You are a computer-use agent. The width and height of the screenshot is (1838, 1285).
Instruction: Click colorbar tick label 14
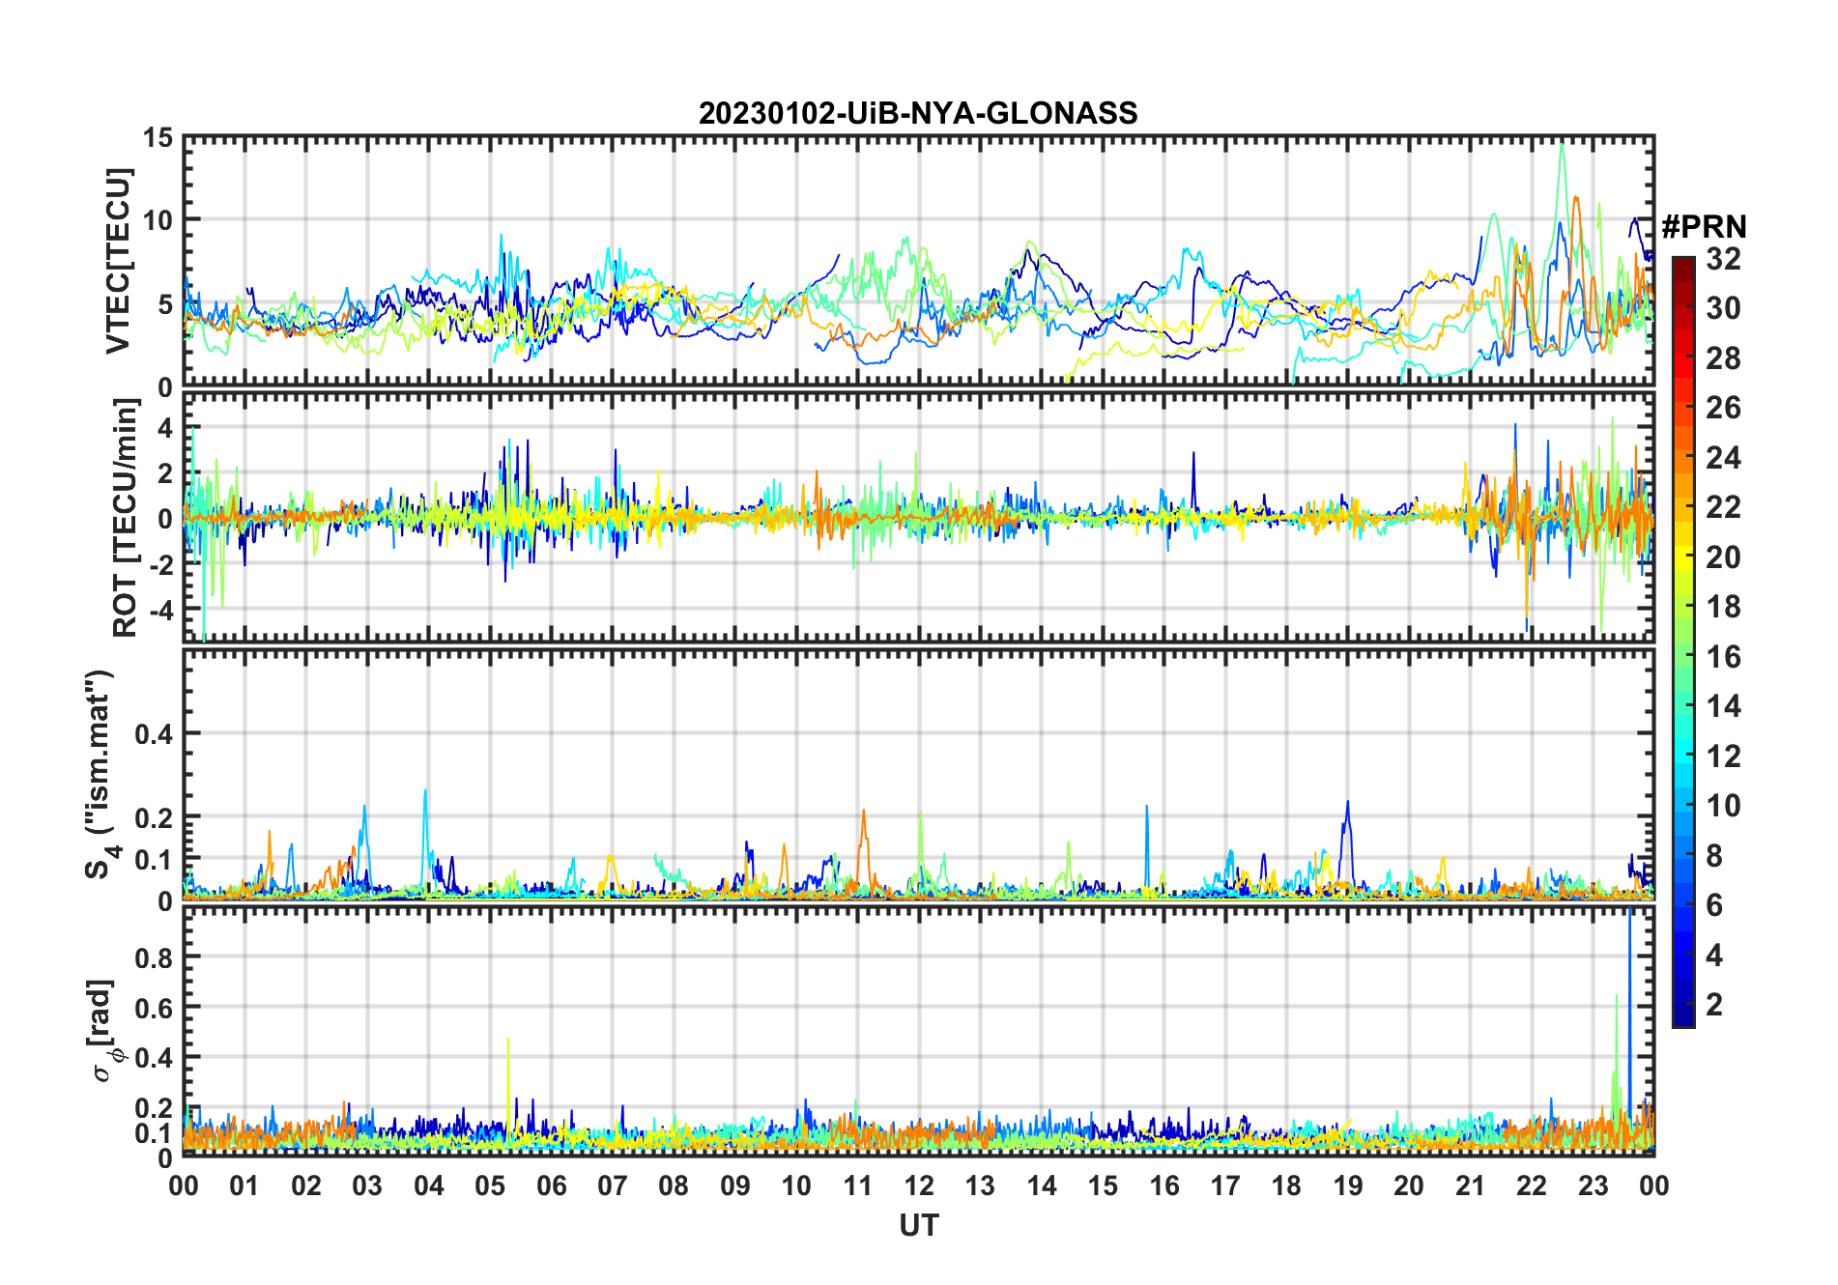point(1723,706)
